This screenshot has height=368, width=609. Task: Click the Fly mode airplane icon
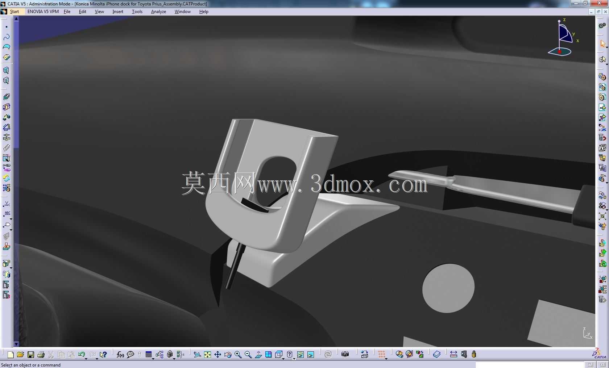point(197,355)
